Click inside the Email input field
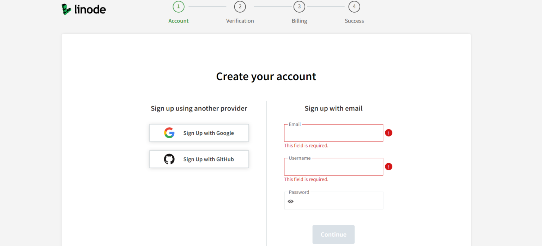Image resolution: width=542 pixels, height=246 pixels. [333, 134]
